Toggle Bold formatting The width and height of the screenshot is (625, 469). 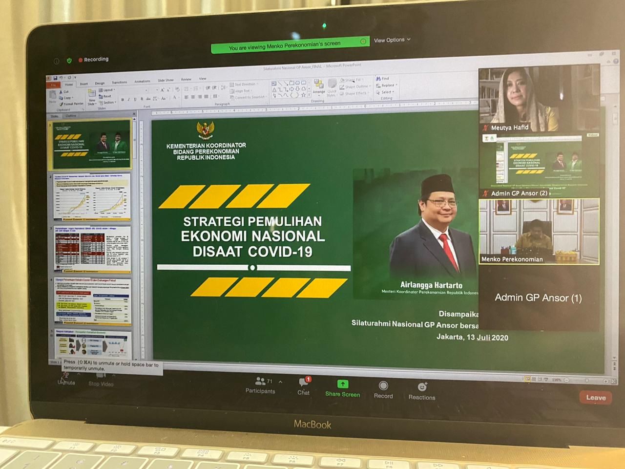pyautogui.click(x=123, y=100)
